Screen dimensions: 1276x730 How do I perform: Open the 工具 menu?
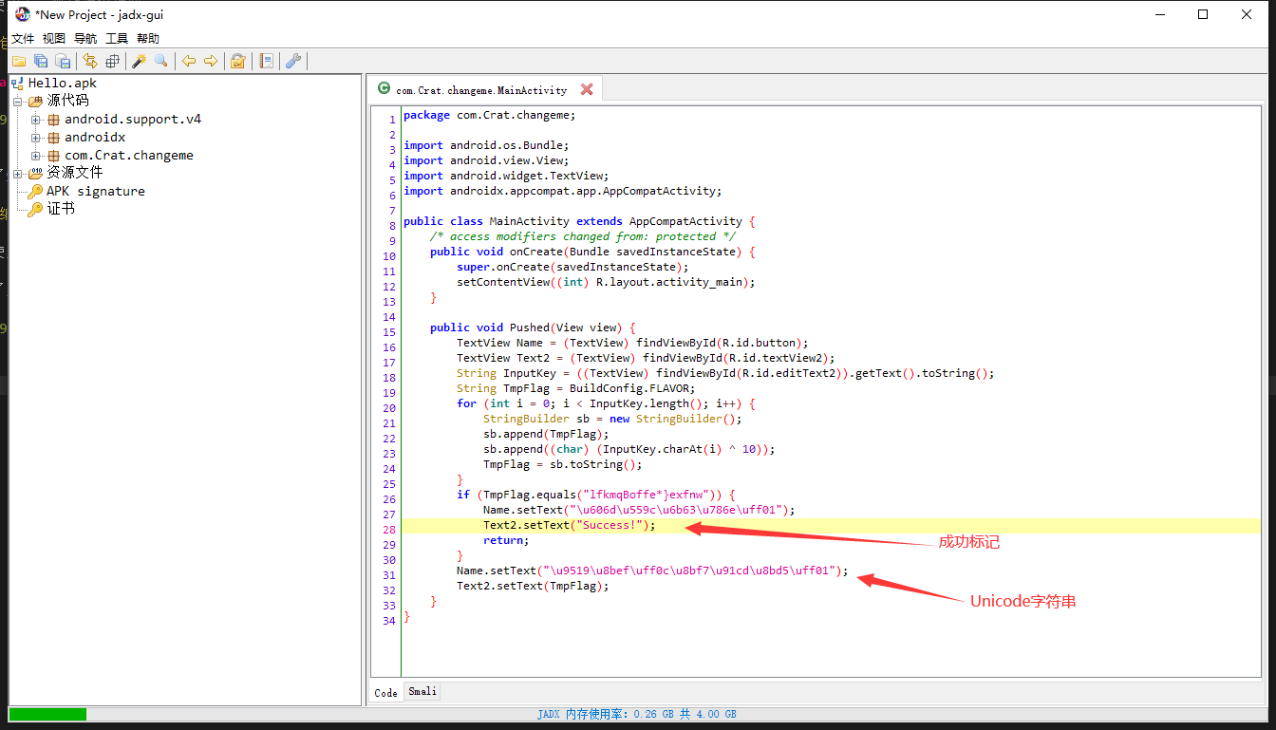click(117, 39)
